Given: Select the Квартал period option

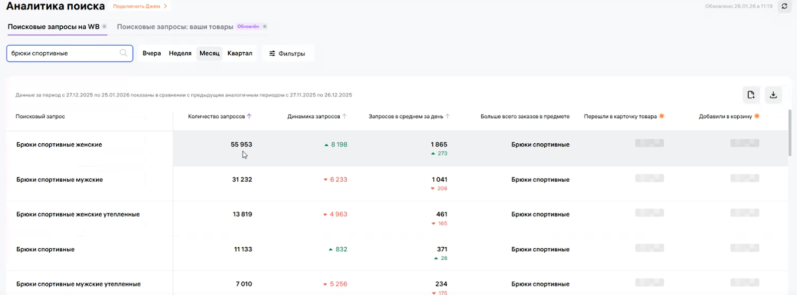Looking at the screenshot, I should point(240,53).
